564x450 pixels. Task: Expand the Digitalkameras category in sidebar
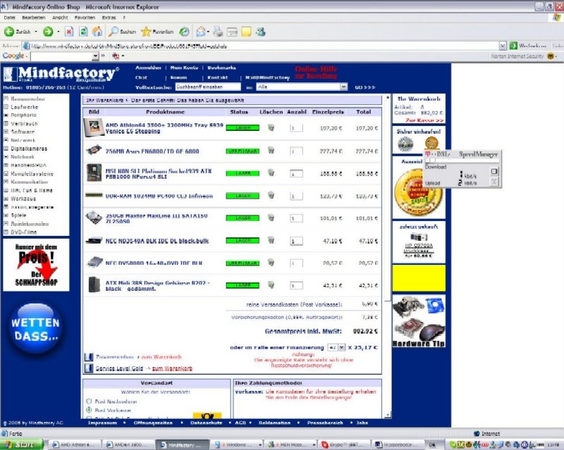click(x=6, y=149)
